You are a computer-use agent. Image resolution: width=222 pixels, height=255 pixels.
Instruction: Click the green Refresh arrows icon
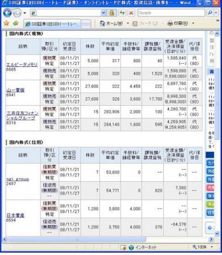[x=122, y=13]
